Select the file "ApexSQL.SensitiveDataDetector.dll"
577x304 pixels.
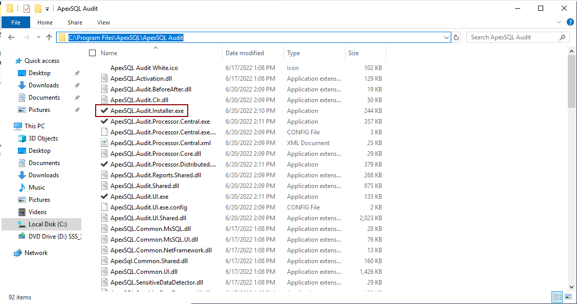(157, 283)
